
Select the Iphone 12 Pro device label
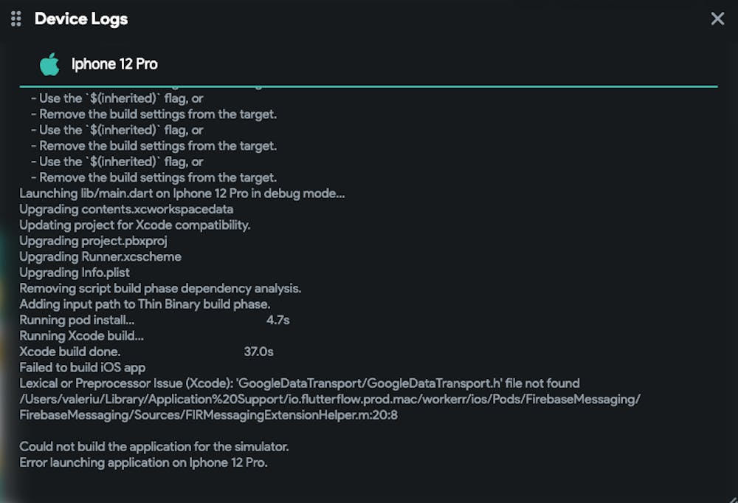pyautogui.click(x=114, y=64)
